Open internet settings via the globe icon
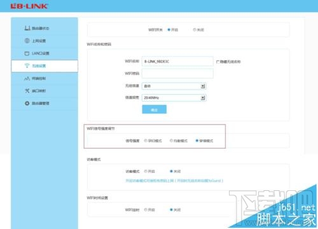Image resolution: width=318 pixels, height=229 pixels. [x=27, y=41]
